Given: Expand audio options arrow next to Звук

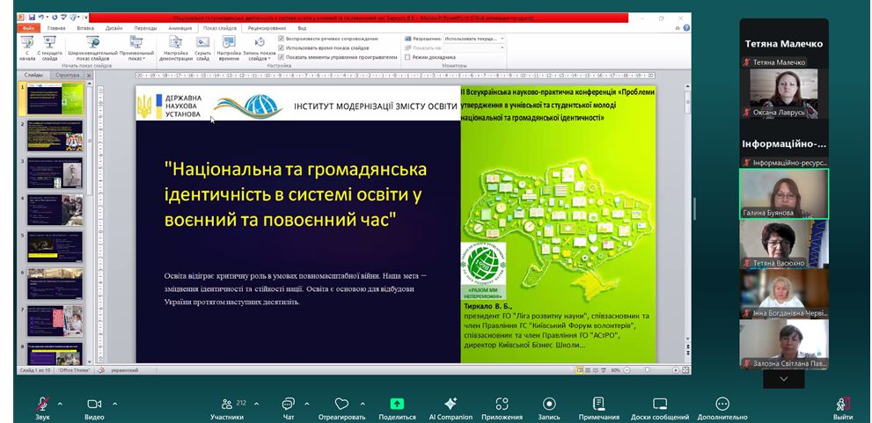Looking at the screenshot, I should [60, 404].
